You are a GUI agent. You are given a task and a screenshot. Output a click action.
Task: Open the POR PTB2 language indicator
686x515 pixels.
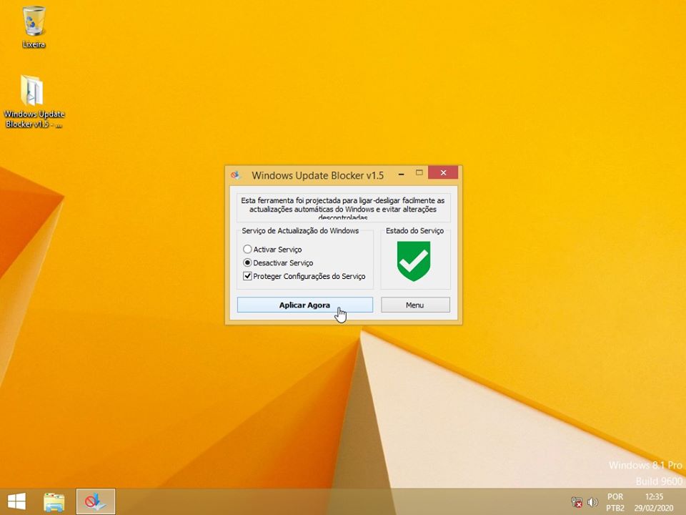point(615,501)
